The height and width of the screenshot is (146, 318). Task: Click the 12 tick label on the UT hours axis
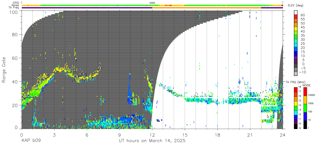tap(152, 135)
